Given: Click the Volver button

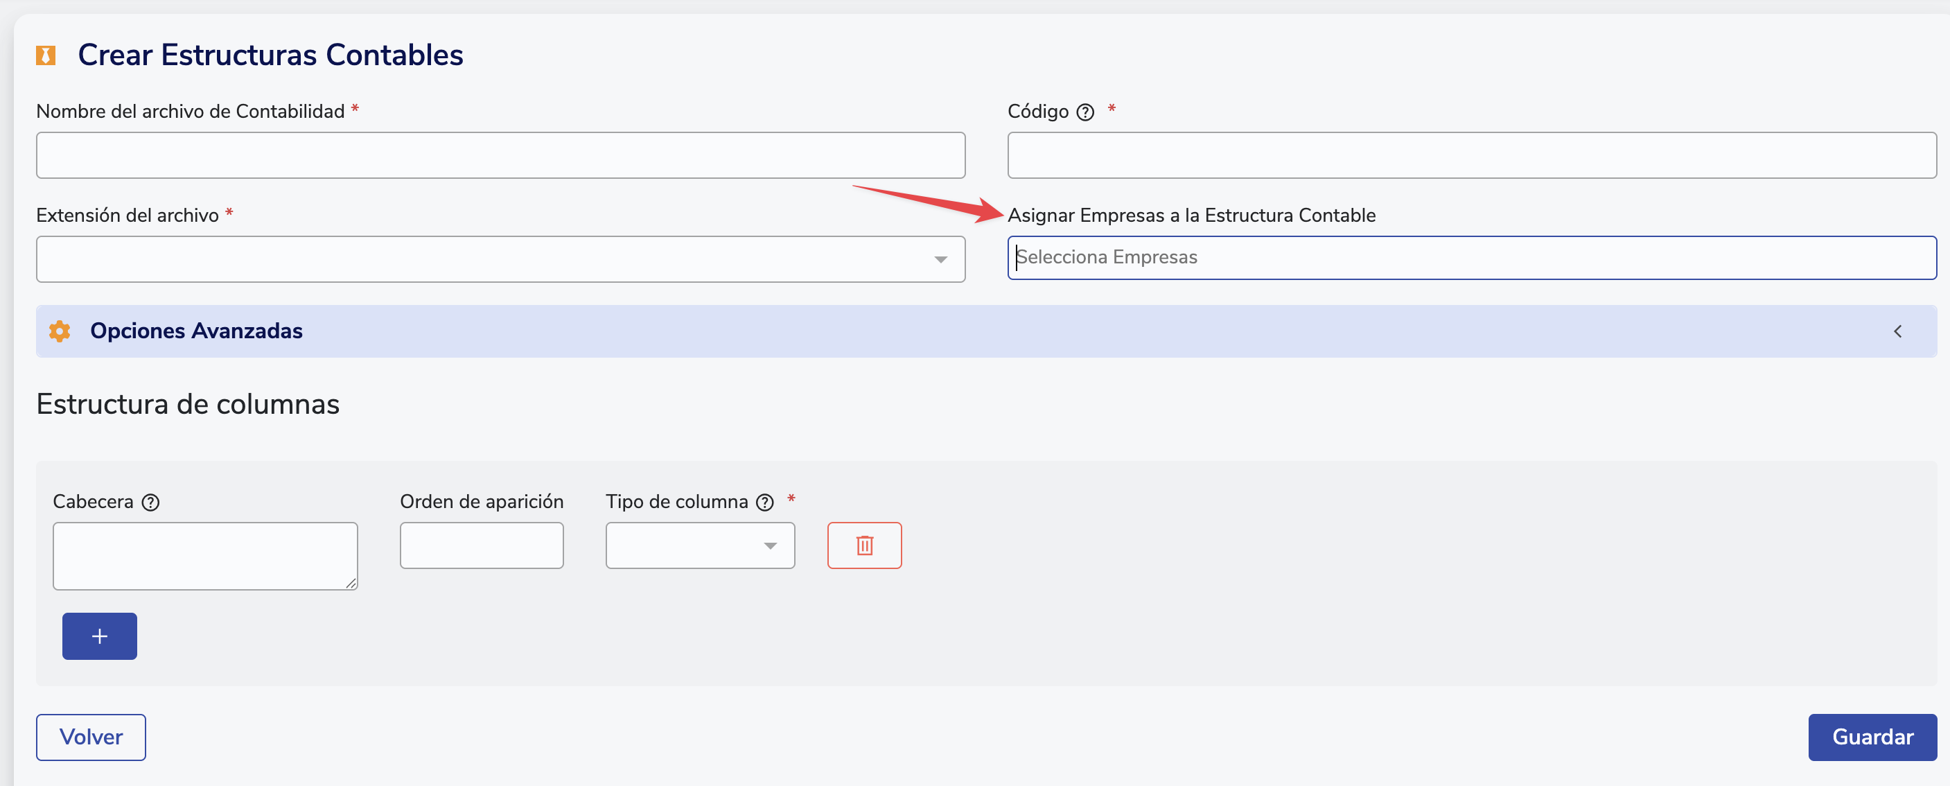Looking at the screenshot, I should 91,737.
